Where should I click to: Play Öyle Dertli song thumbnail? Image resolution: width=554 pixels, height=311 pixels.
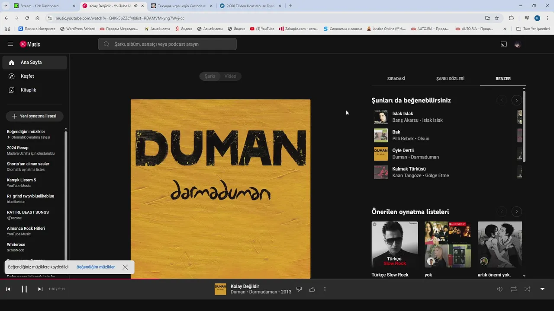coord(381,154)
